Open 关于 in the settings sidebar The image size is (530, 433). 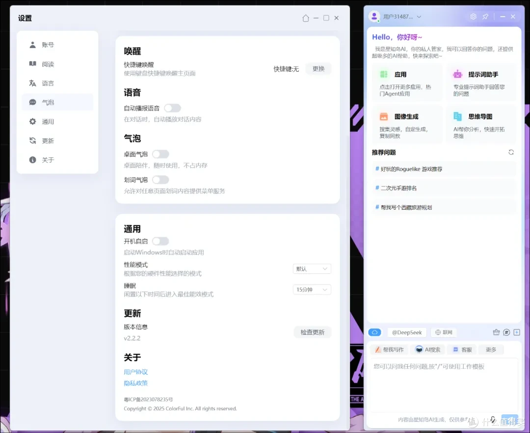click(x=57, y=160)
